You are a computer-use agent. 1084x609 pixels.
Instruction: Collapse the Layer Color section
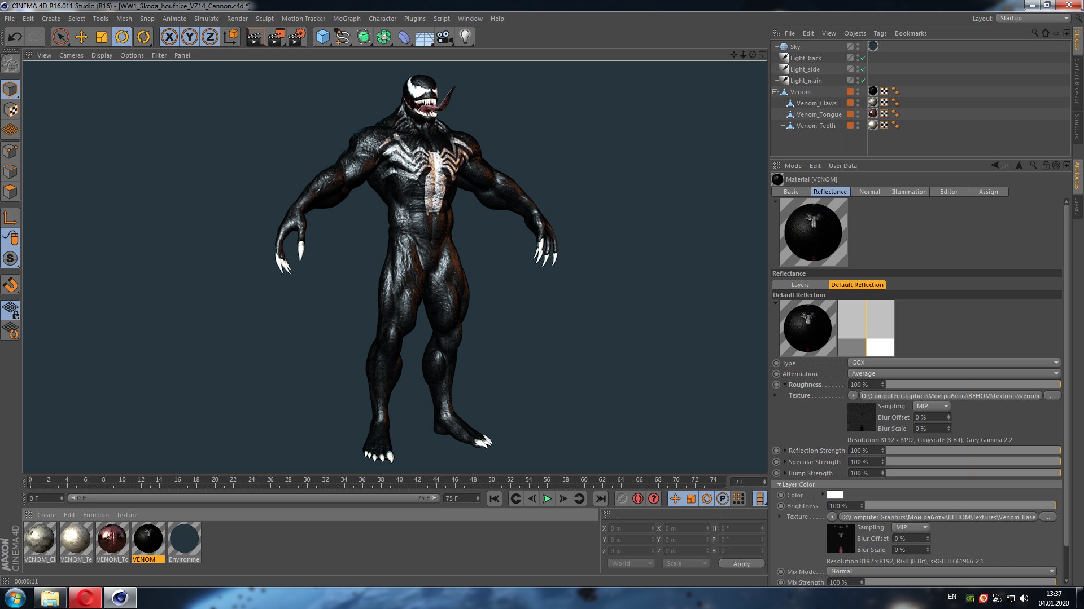click(779, 484)
